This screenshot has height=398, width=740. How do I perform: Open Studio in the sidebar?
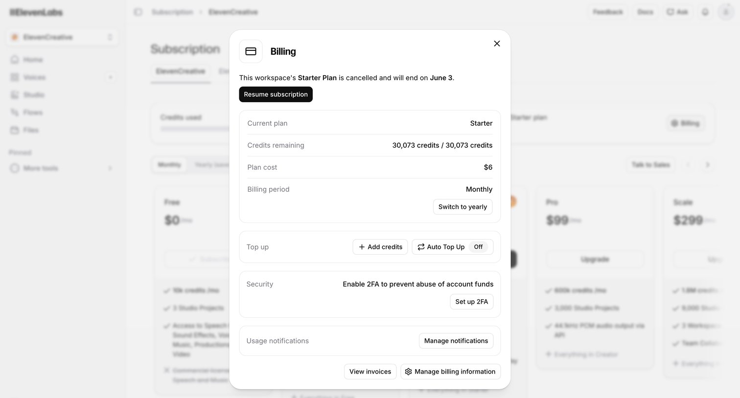62,95
